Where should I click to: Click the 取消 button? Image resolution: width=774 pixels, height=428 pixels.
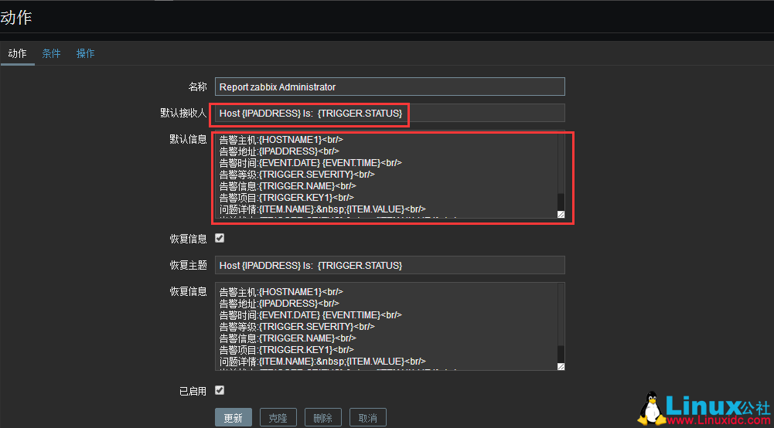[x=368, y=418]
